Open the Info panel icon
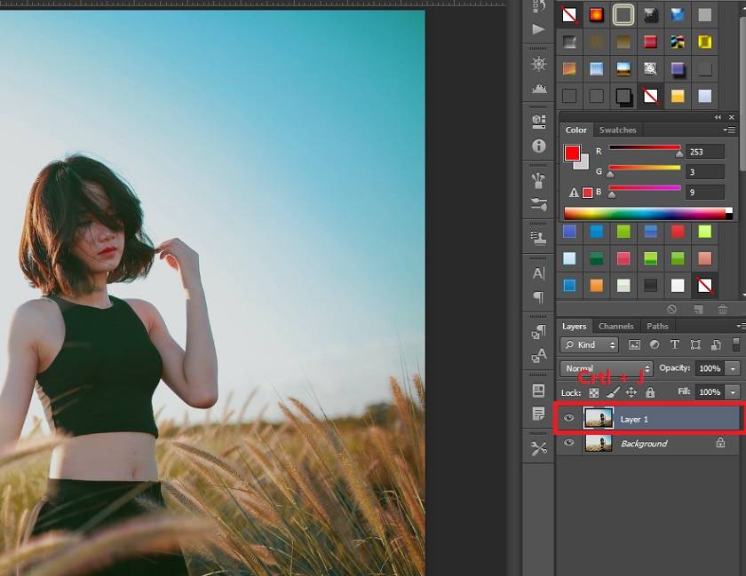 point(538,146)
